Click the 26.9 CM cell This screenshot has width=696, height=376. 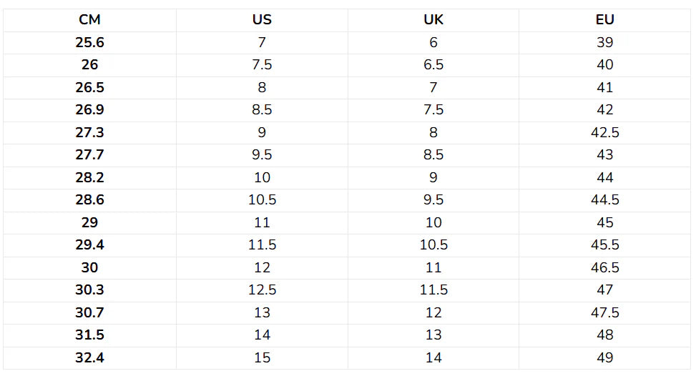pyautogui.click(x=89, y=110)
